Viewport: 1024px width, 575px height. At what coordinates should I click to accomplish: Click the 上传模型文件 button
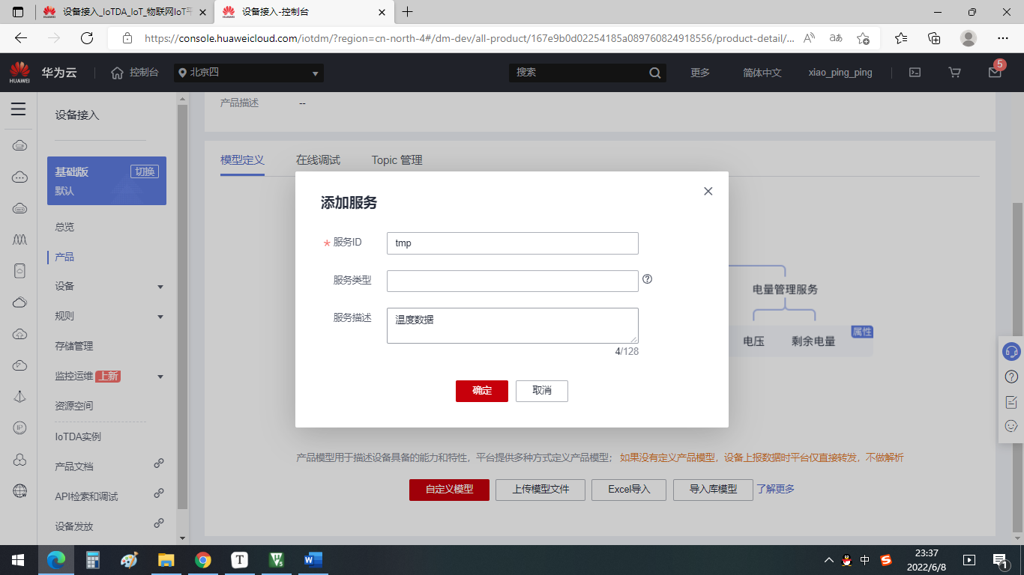[540, 490]
